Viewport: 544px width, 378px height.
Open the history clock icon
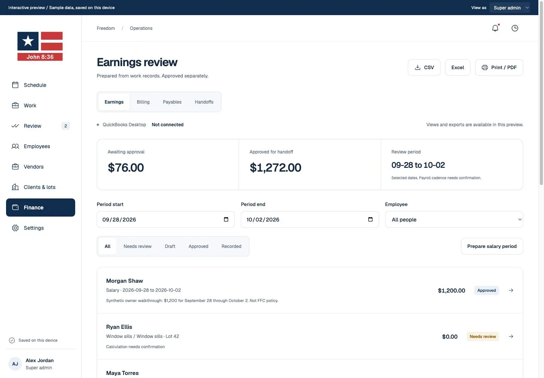(515, 28)
